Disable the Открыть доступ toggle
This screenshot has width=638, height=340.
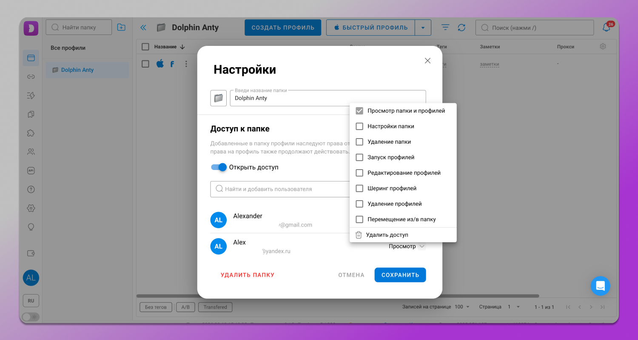(x=218, y=167)
